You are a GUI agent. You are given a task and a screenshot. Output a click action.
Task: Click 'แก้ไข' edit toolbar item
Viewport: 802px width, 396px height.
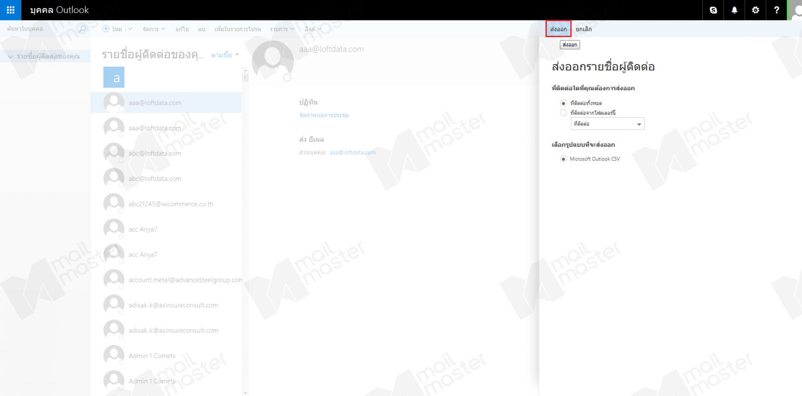(x=182, y=29)
